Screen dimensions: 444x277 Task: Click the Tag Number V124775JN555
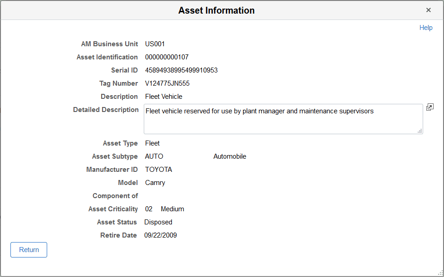(x=167, y=83)
